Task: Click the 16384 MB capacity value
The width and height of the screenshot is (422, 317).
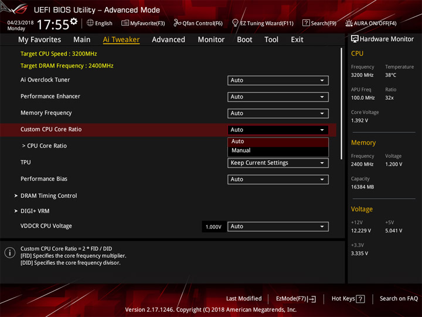Action: click(x=362, y=187)
